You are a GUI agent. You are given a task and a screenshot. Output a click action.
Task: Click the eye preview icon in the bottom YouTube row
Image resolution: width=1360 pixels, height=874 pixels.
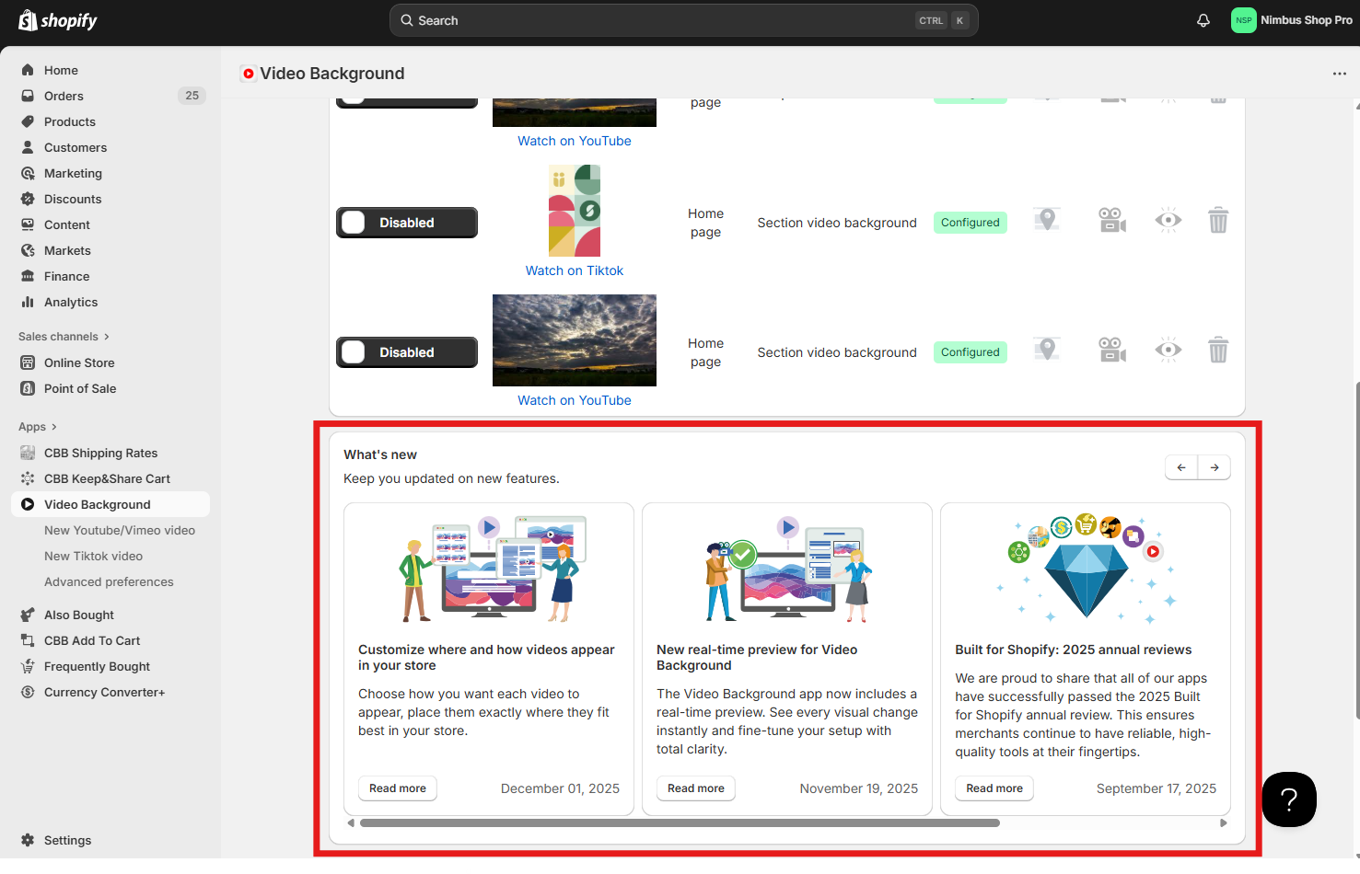(1168, 350)
